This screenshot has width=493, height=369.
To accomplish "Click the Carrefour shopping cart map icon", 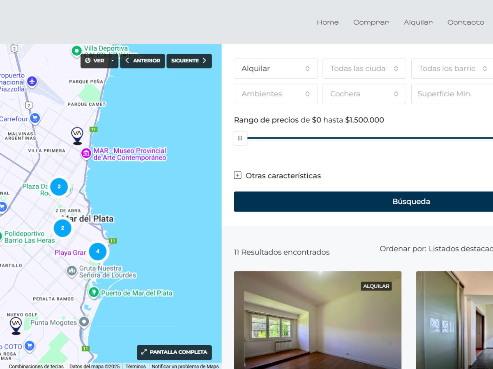I will [x=35, y=118].
